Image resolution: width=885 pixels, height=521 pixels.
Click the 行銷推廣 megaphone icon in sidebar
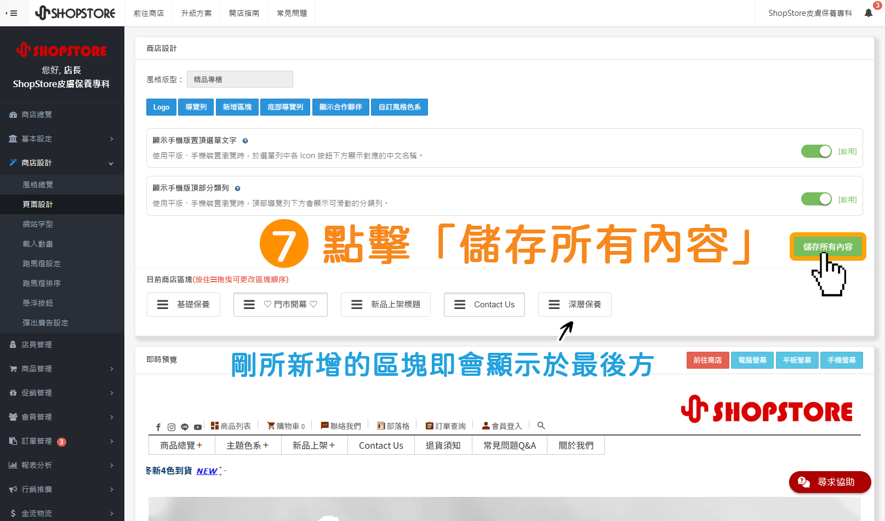[x=13, y=489]
